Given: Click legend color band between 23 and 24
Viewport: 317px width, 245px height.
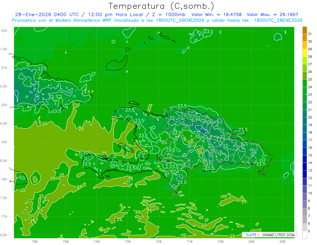Looking at the screenshot, I should click(305, 91).
